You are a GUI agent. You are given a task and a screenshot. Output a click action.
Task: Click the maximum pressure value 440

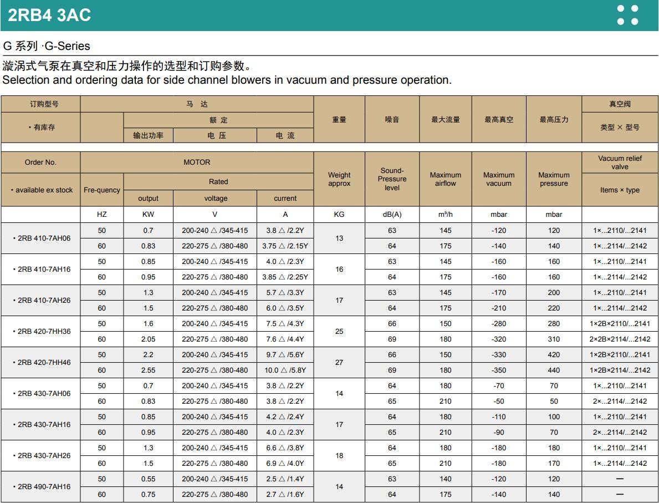554,370
